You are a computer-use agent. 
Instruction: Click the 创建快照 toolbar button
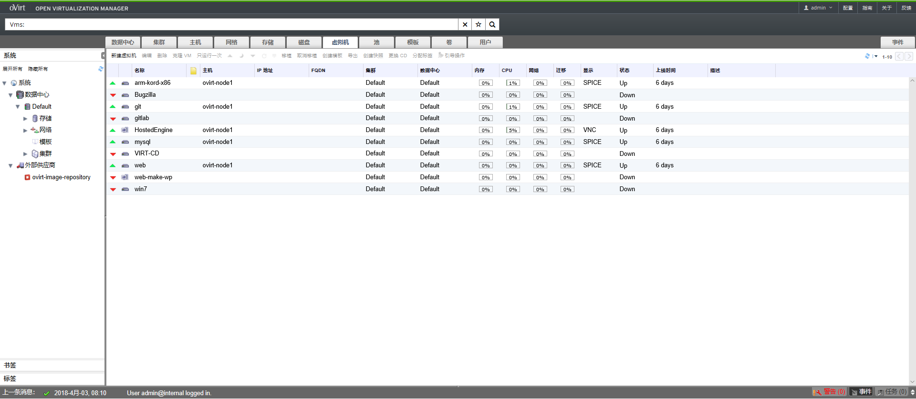click(x=373, y=56)
